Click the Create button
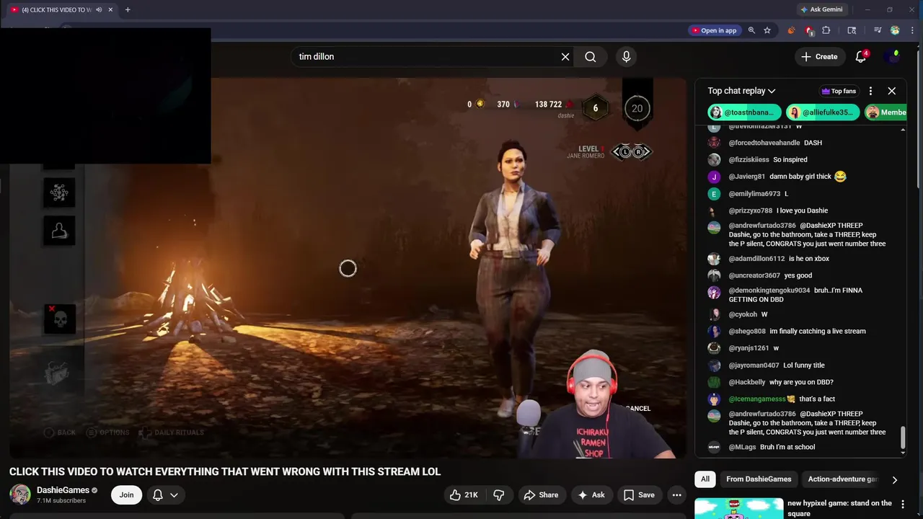The height and width of the screenshot is (519, 923). tap(819, 56)
